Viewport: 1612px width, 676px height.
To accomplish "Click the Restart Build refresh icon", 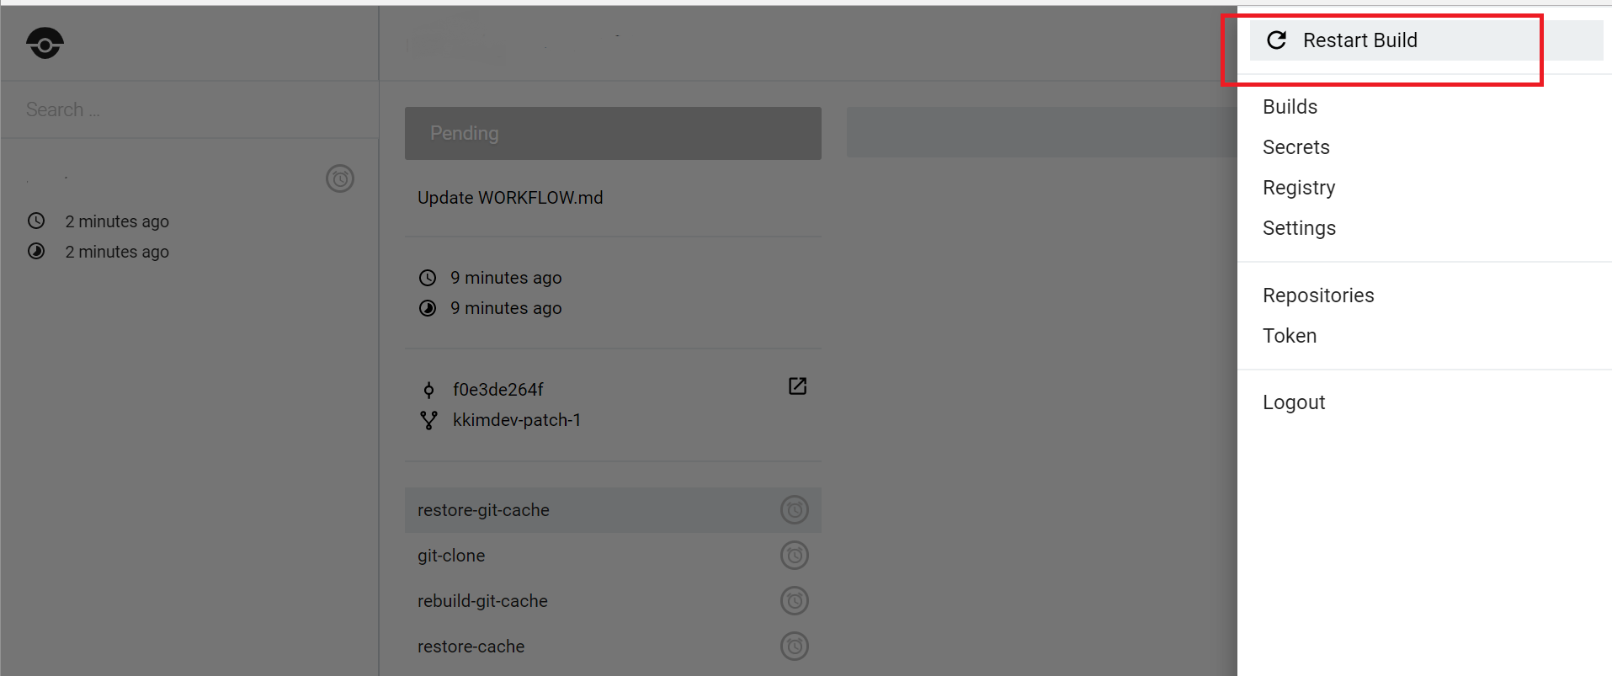I will point(1276,40).
